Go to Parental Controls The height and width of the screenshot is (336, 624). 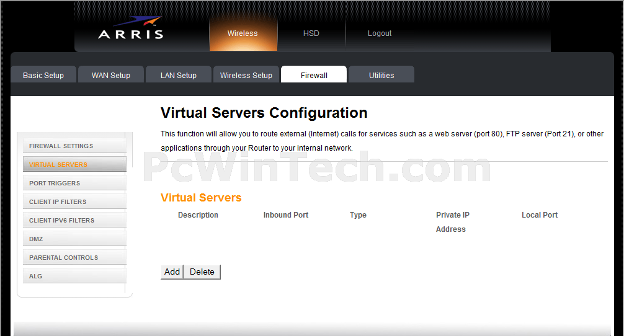74,257
